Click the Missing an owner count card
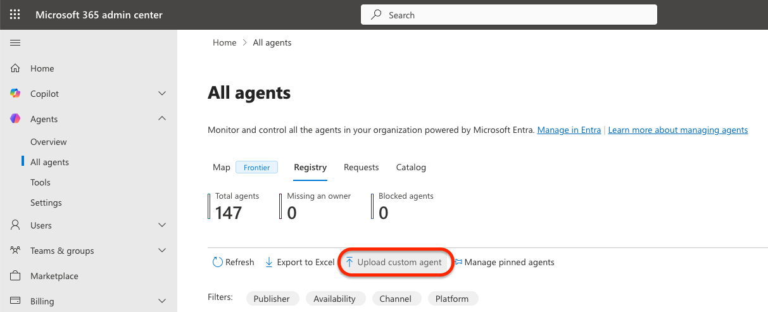Image resolution: width=768 pixels, height=312 pixels. tap(315, 206)
